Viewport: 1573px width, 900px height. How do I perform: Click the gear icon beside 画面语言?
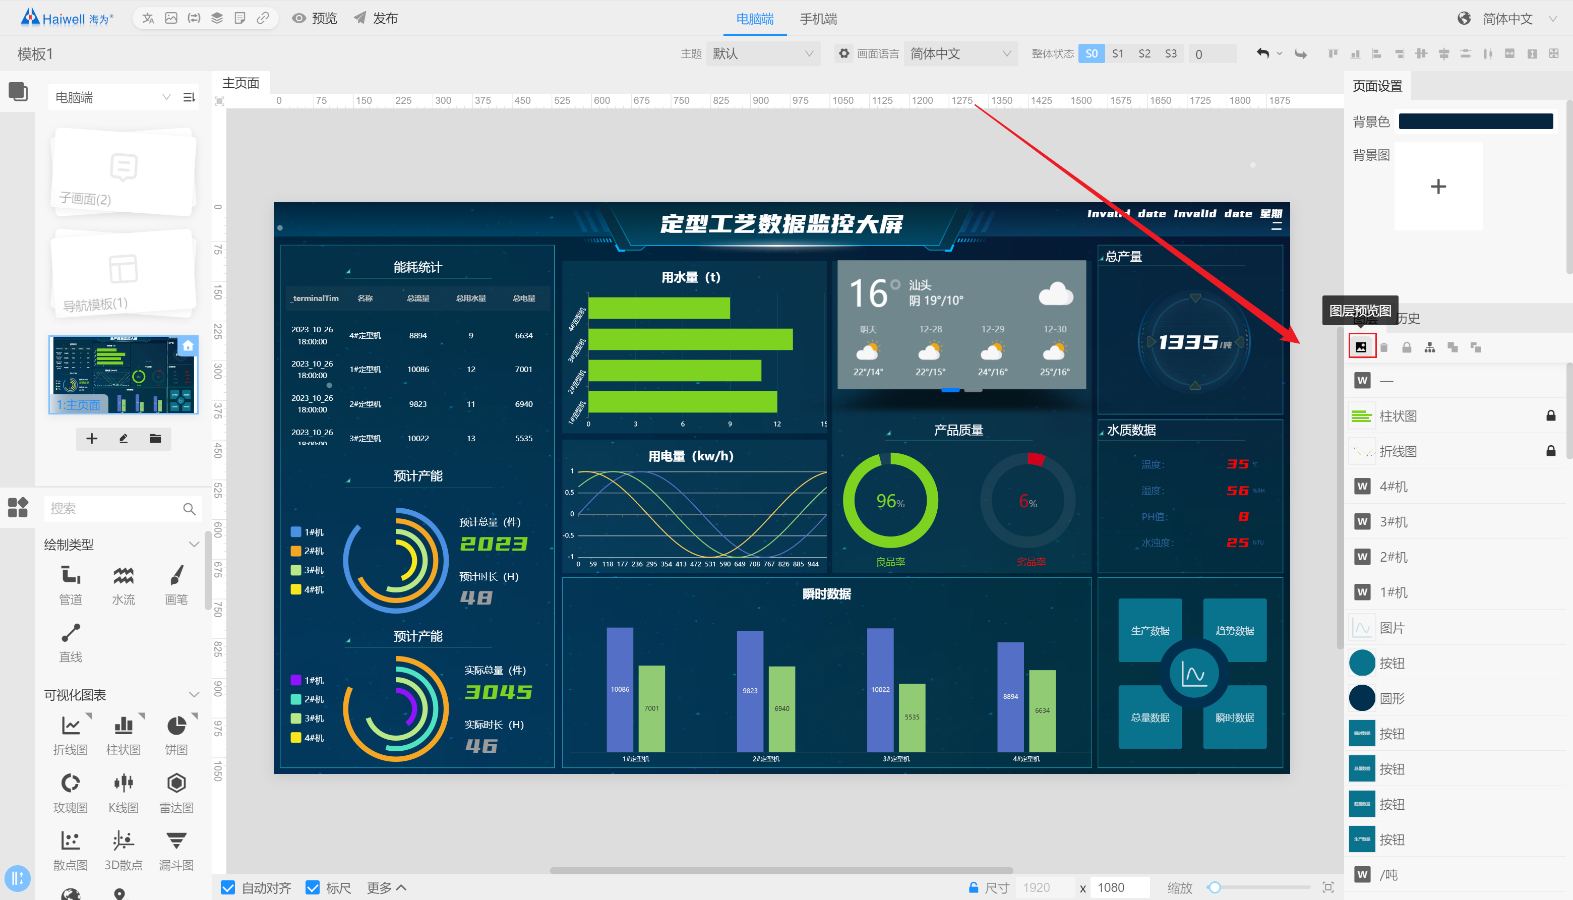tap(843, 54)
